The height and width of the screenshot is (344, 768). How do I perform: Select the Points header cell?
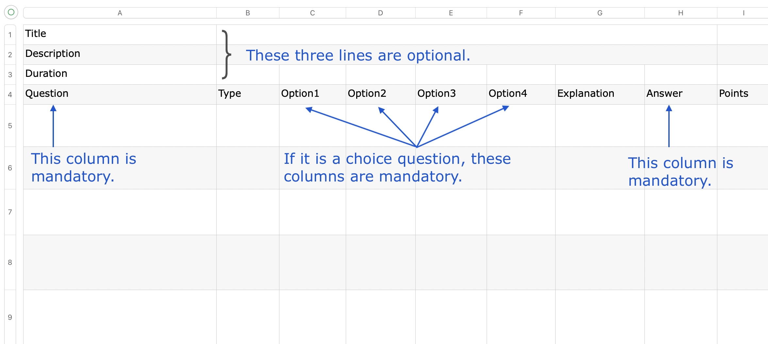[x=742, y=94]
